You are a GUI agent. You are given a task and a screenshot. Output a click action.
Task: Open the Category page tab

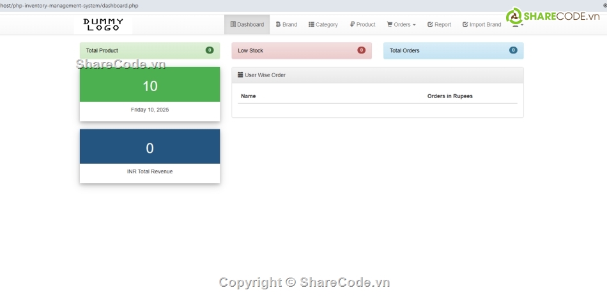pyautogui.click(x=323, y=25)
